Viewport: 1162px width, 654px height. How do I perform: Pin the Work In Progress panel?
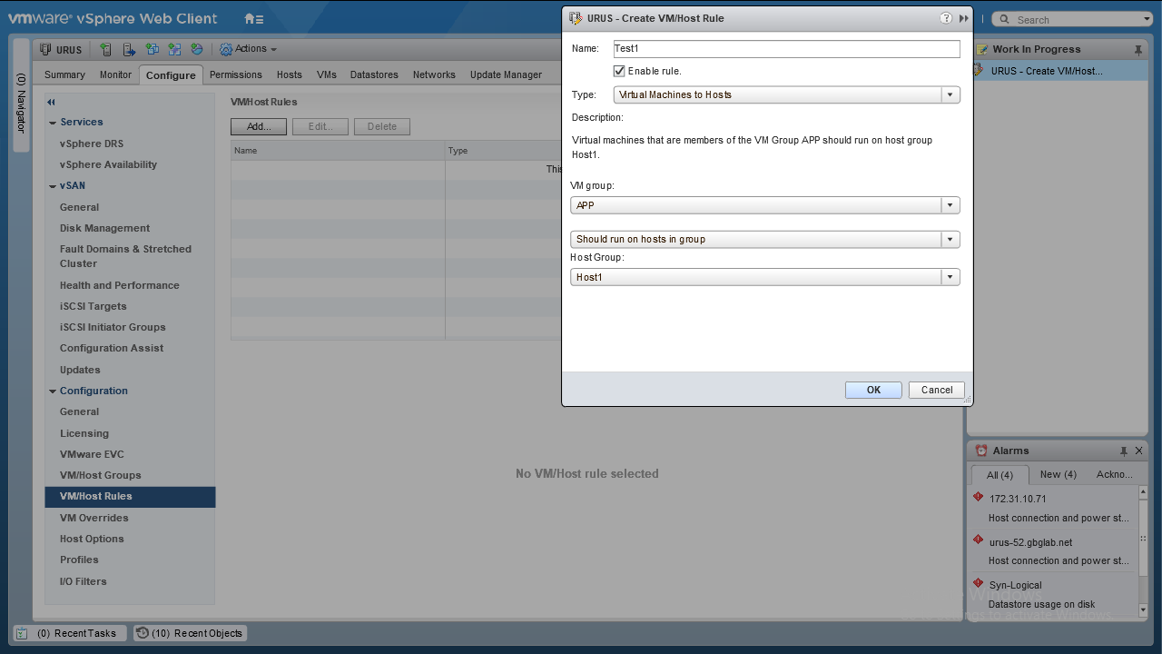(x=1138, y=50)
